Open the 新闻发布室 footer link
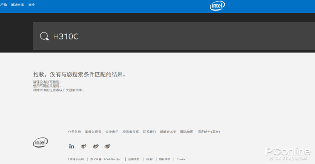This screenshot has height=164, width=315. (168, 132)
